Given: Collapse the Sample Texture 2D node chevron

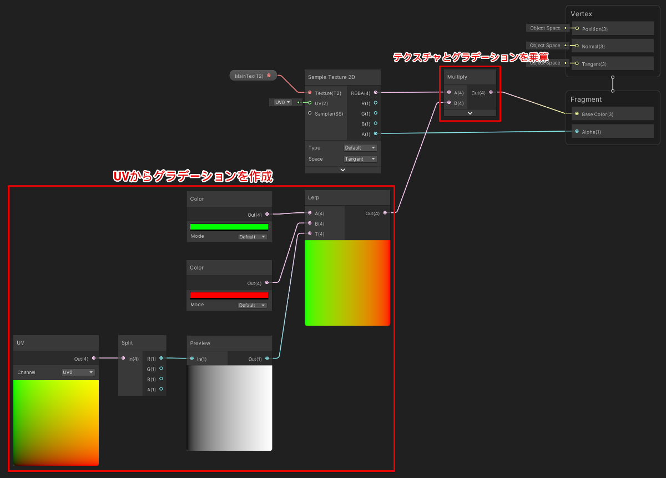Looking at the screenshot, I should click(x=342, y=170).
